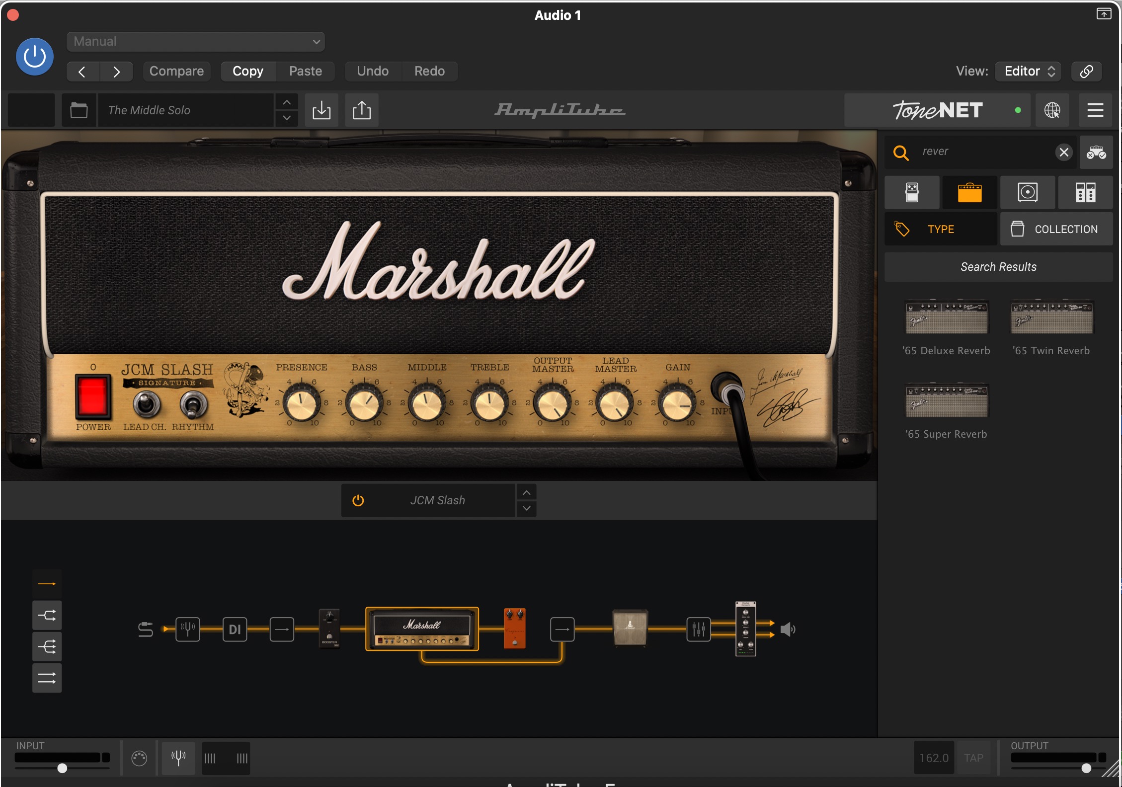Click the Redo button
The image size is (1122, 787).
(x=429, y=72)
